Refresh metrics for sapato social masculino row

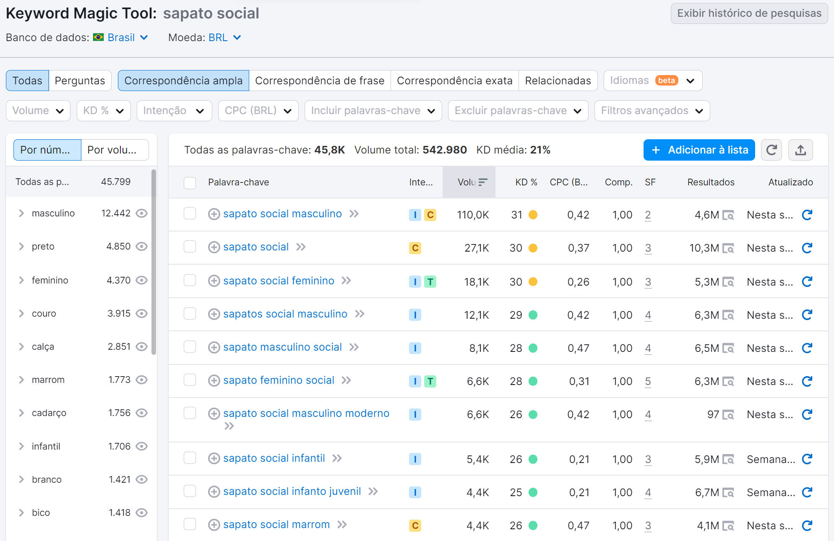click(x=807, y=214)
